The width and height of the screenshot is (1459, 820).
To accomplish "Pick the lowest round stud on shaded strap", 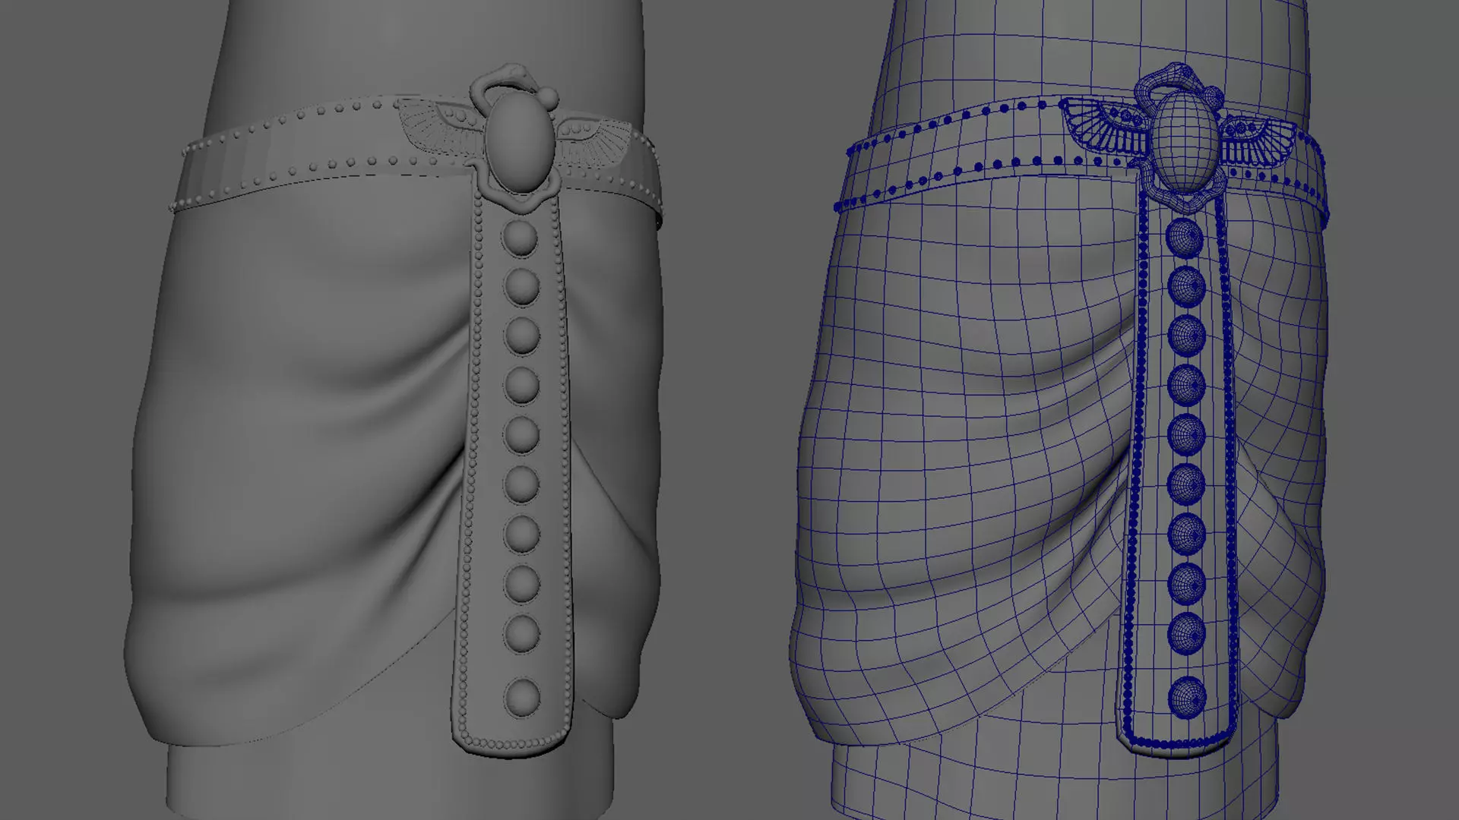I will pos(522,697).
